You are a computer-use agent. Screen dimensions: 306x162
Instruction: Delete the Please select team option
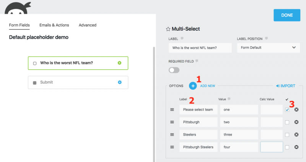point(296,110)
